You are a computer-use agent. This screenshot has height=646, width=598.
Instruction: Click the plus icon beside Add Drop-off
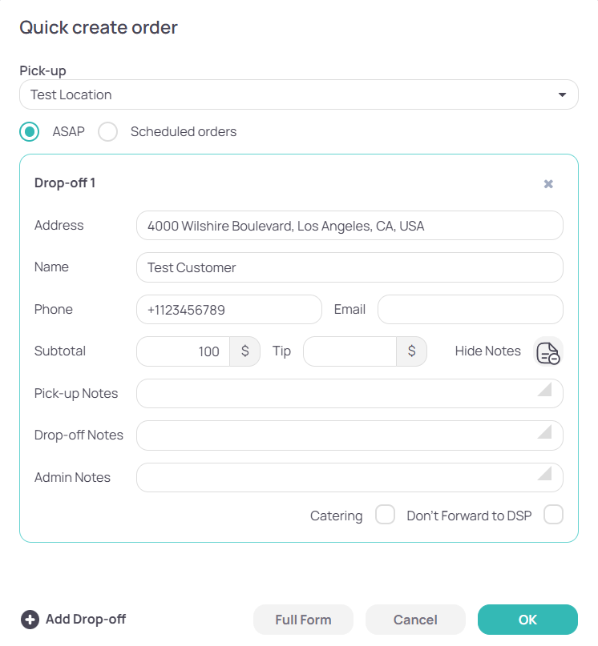(30, 620)
